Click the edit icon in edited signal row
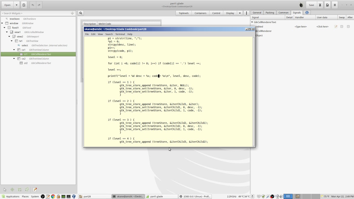 click(x=336, y=27)
